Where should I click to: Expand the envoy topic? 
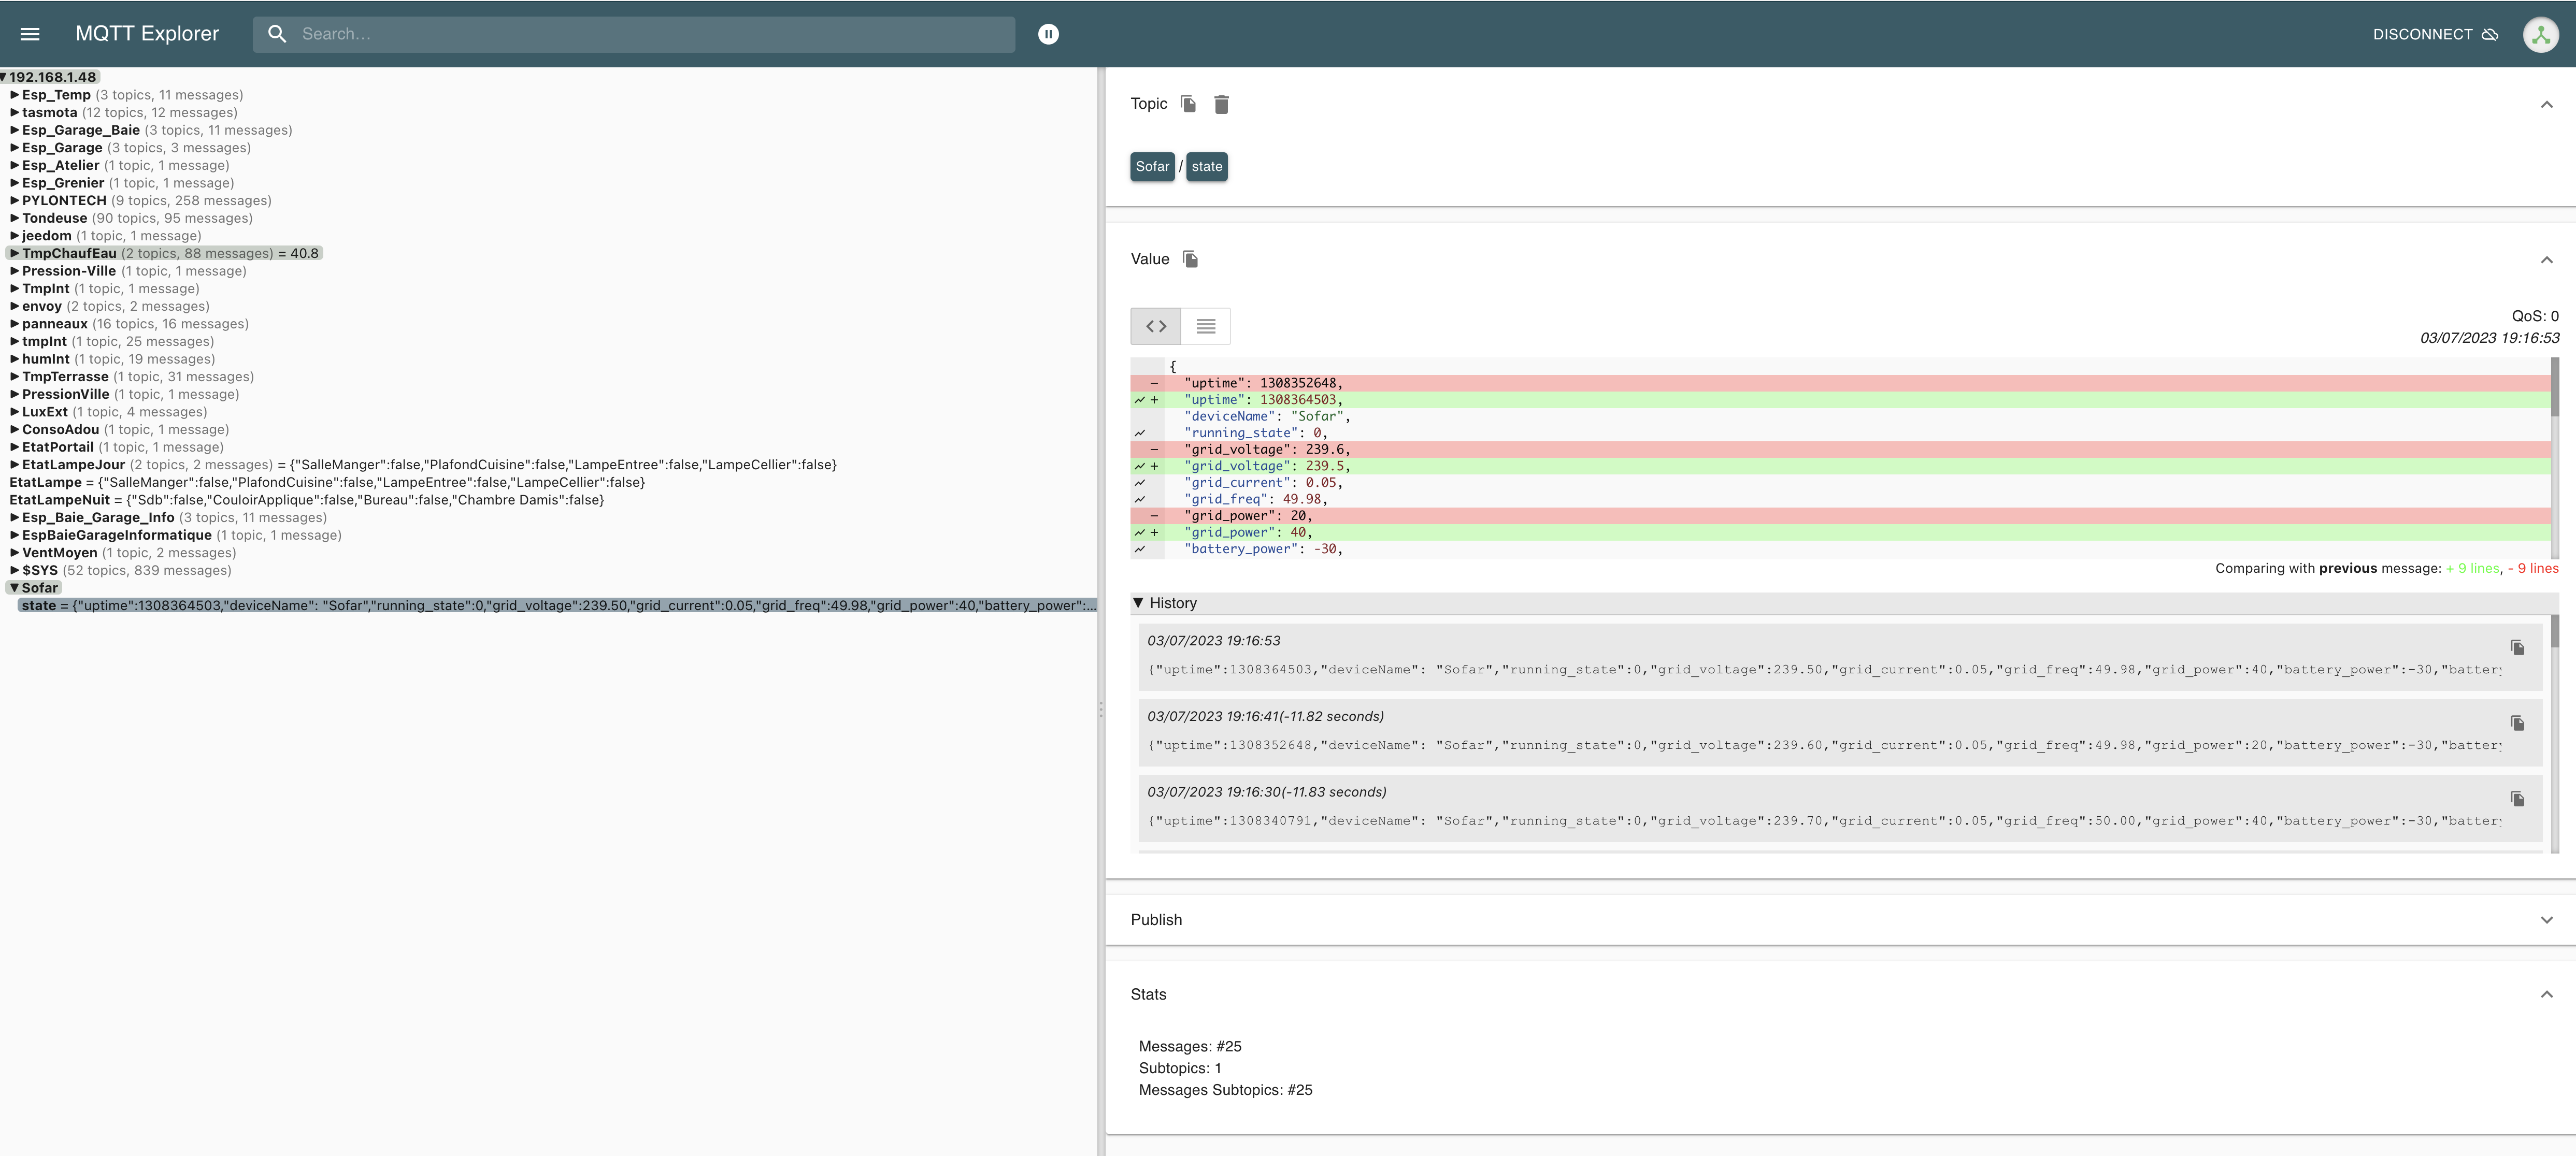[15, 307]
